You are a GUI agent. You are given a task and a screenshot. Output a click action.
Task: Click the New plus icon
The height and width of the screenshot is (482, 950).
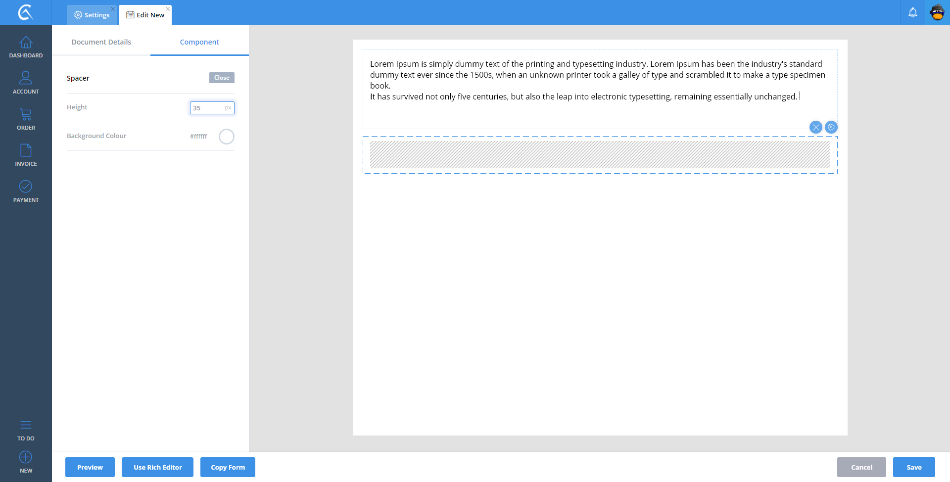coord(26,457)
